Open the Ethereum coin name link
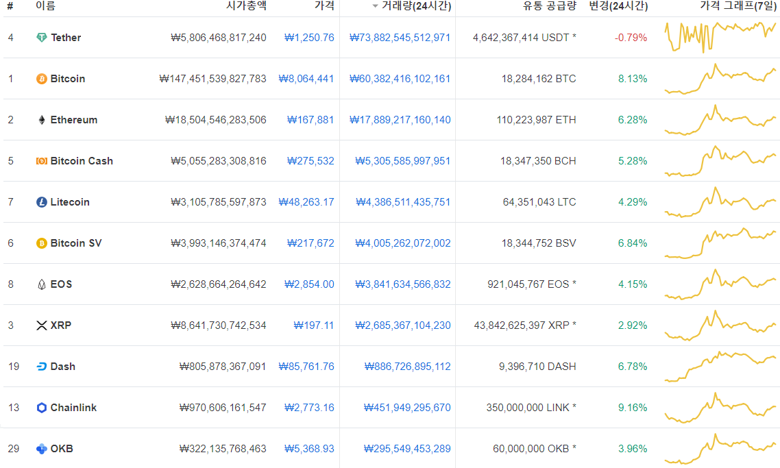The height and width of the screenshot is (468, 780). (73, 120)
